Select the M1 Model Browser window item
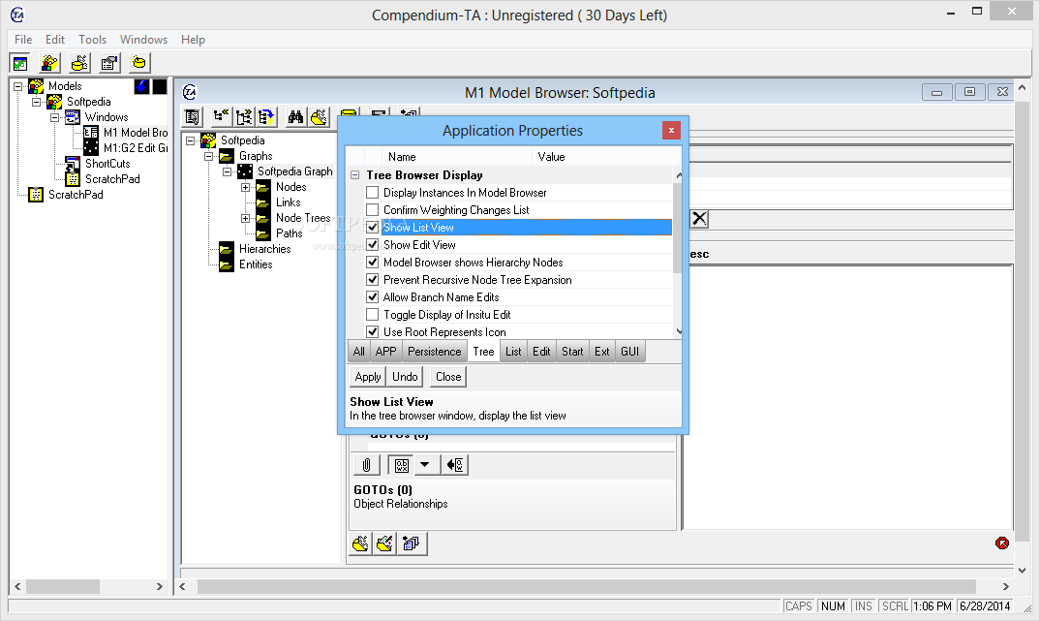1040x621 pixels. point(136,133)
